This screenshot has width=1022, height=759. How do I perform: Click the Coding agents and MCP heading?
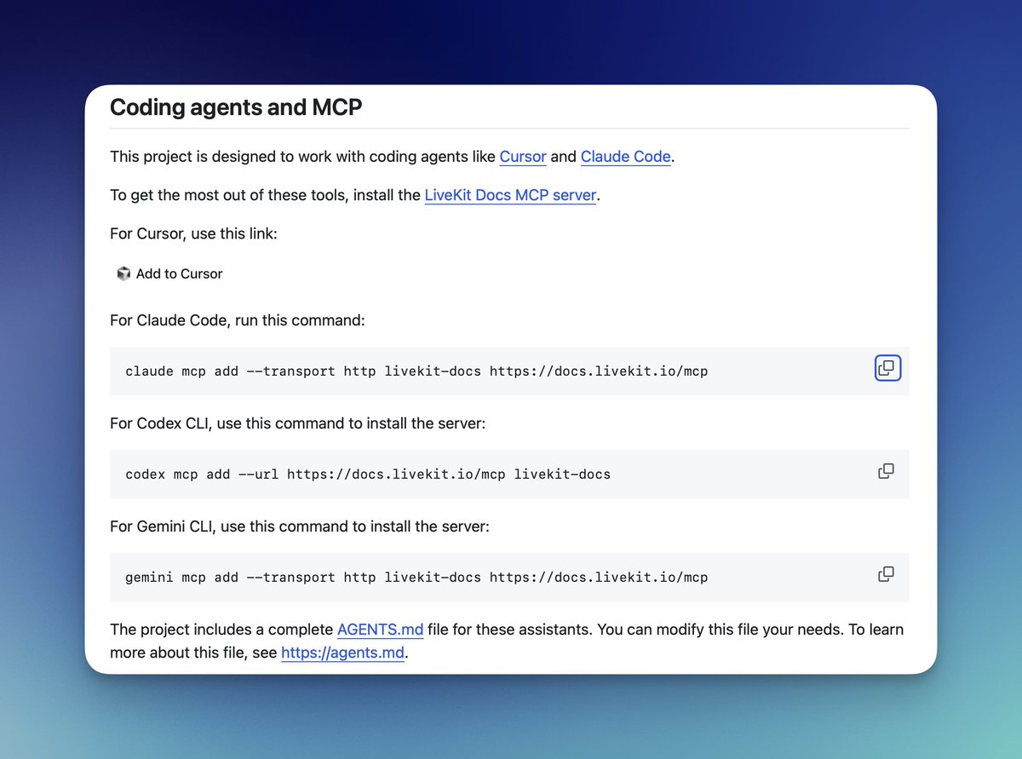236,107
